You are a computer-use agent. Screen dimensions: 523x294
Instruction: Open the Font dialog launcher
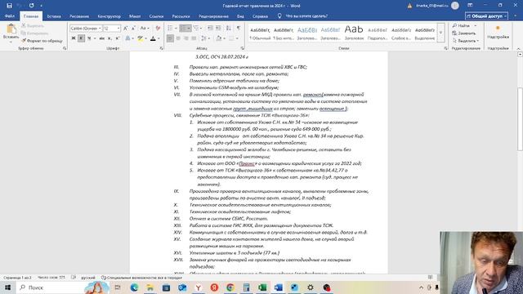(x=162, y=48)
